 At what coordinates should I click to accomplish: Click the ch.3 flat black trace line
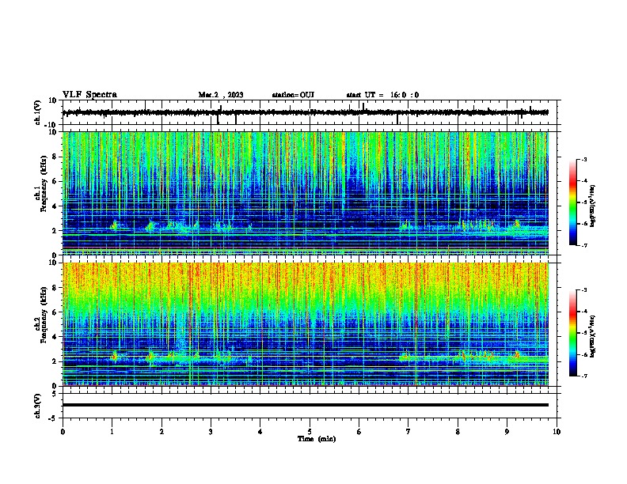(x=306, y=405)
